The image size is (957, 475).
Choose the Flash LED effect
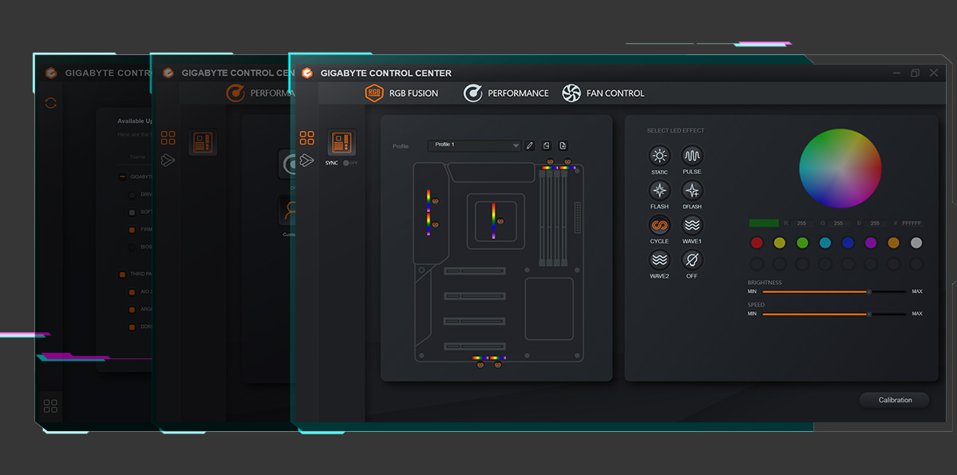click(659, 191)
